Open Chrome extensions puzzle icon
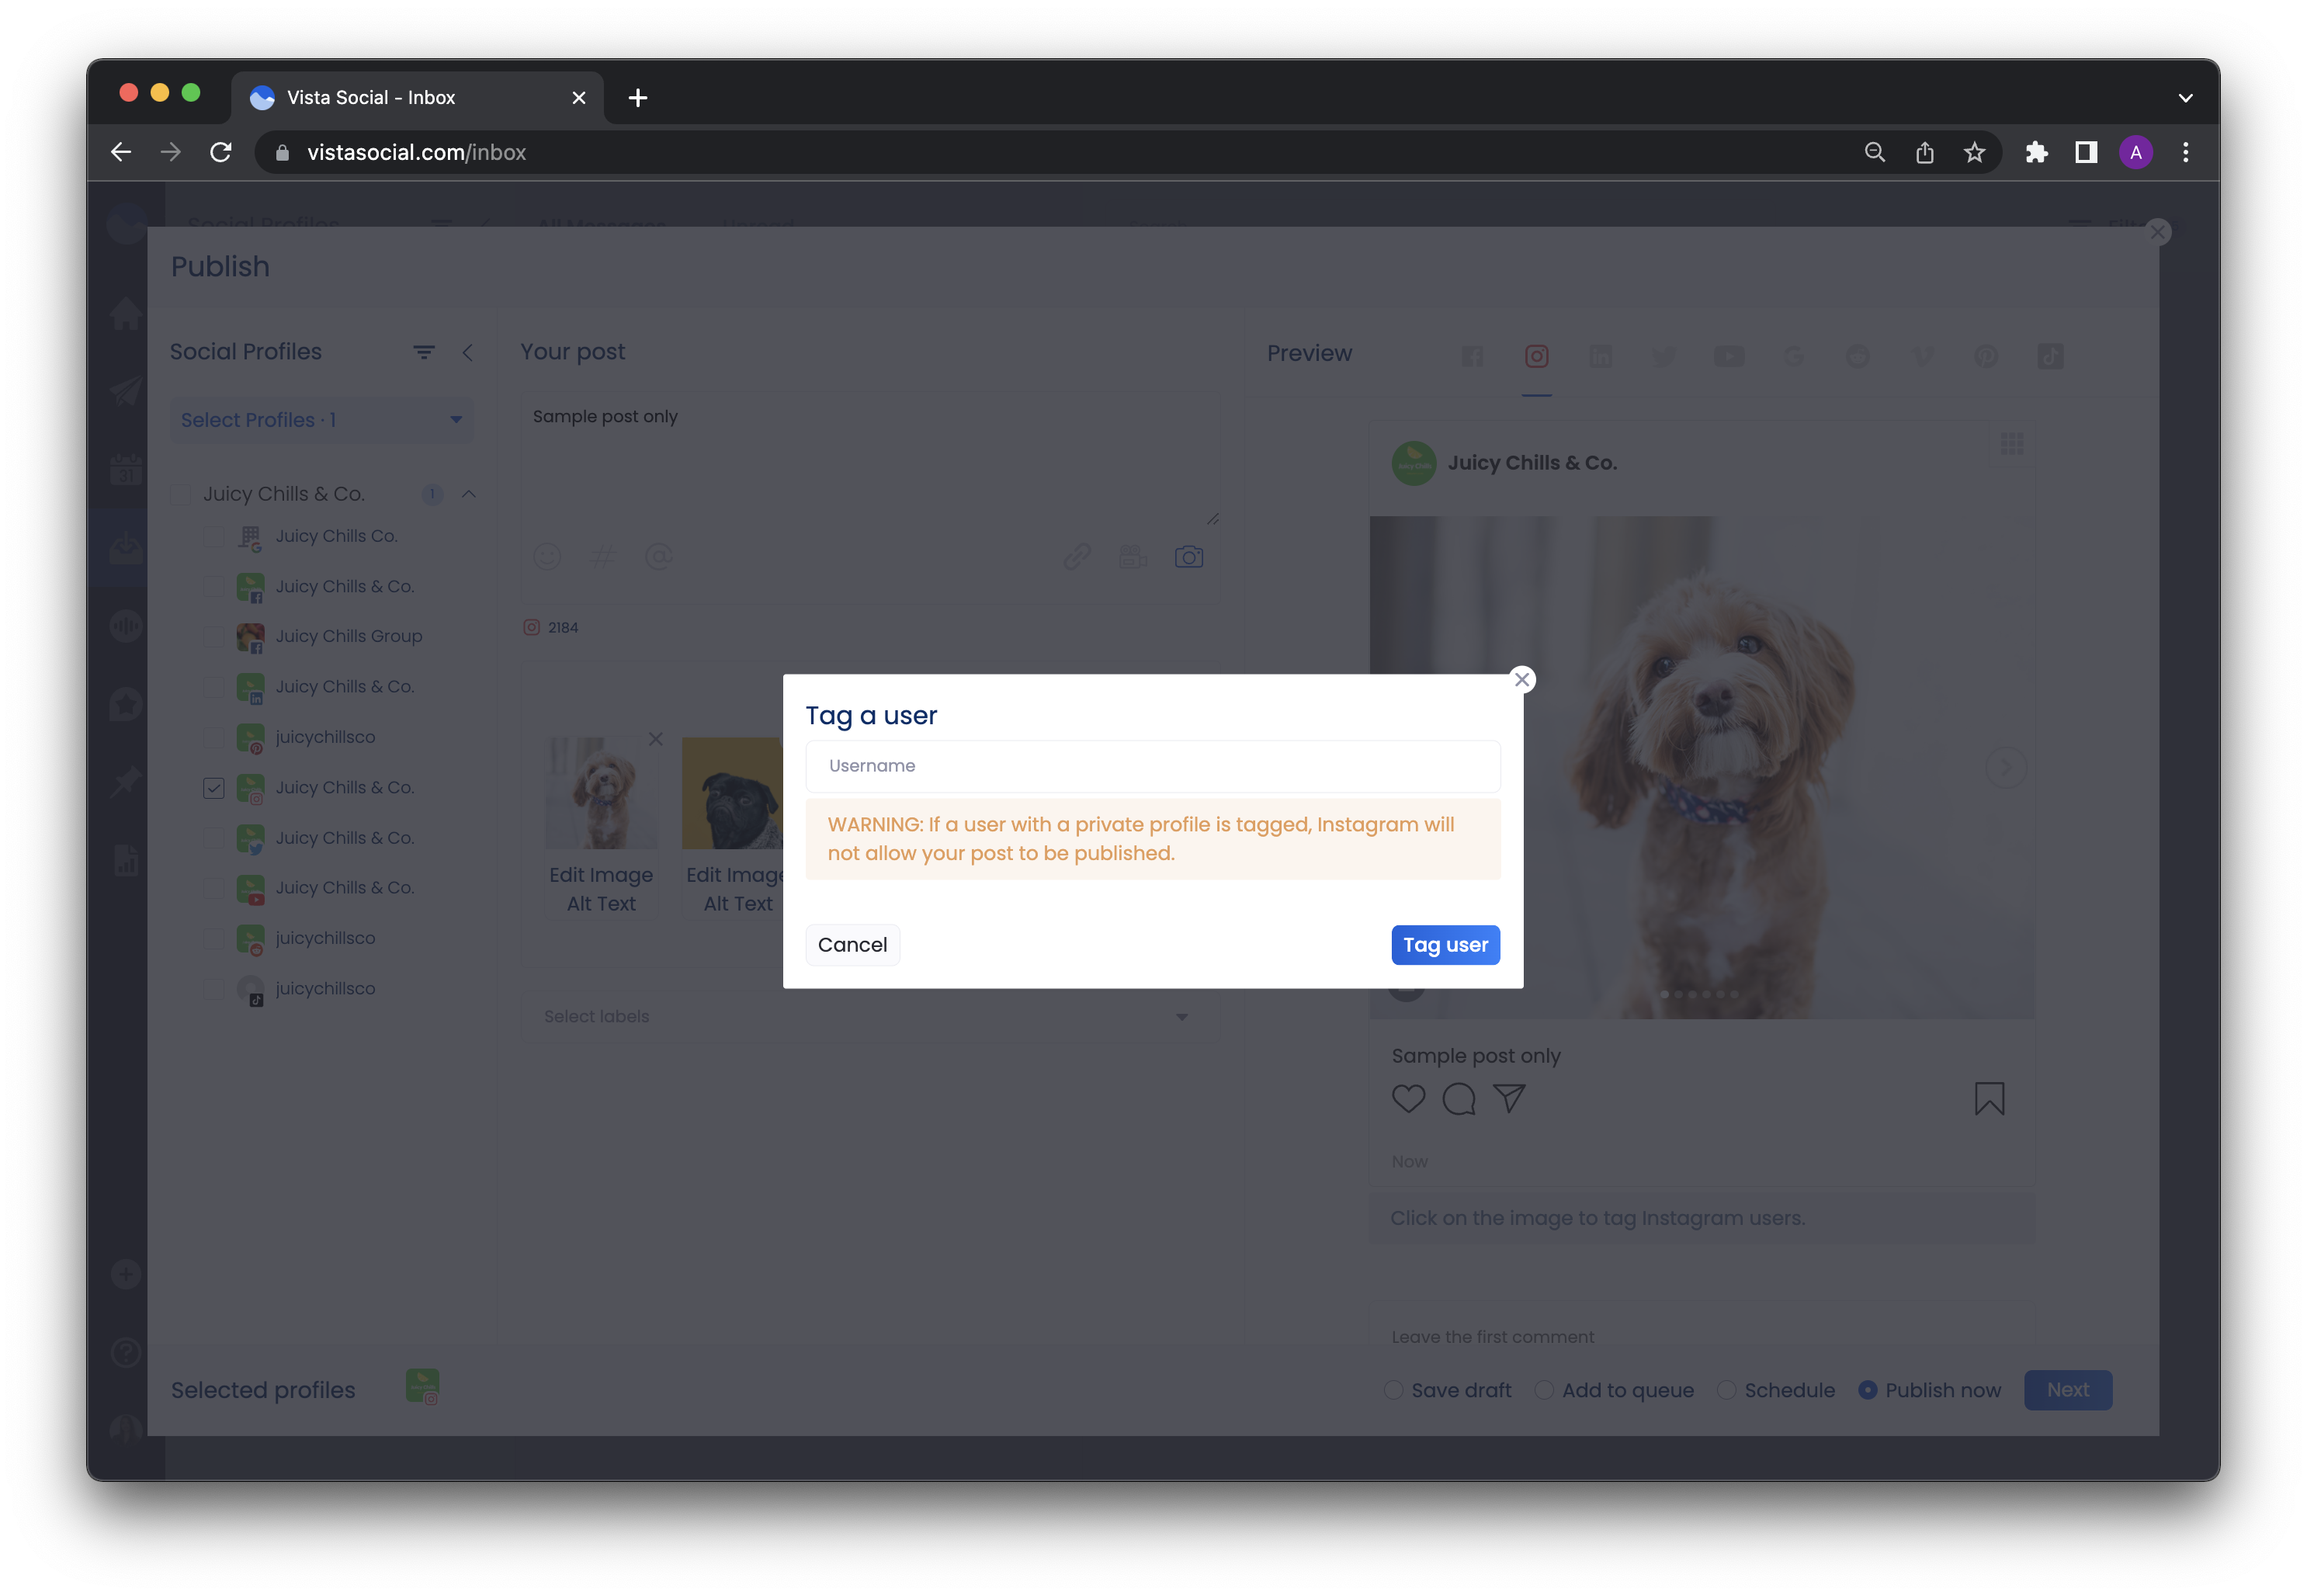The image size is (2307, 1596). pyautogui.click(x=2035, y=152)
